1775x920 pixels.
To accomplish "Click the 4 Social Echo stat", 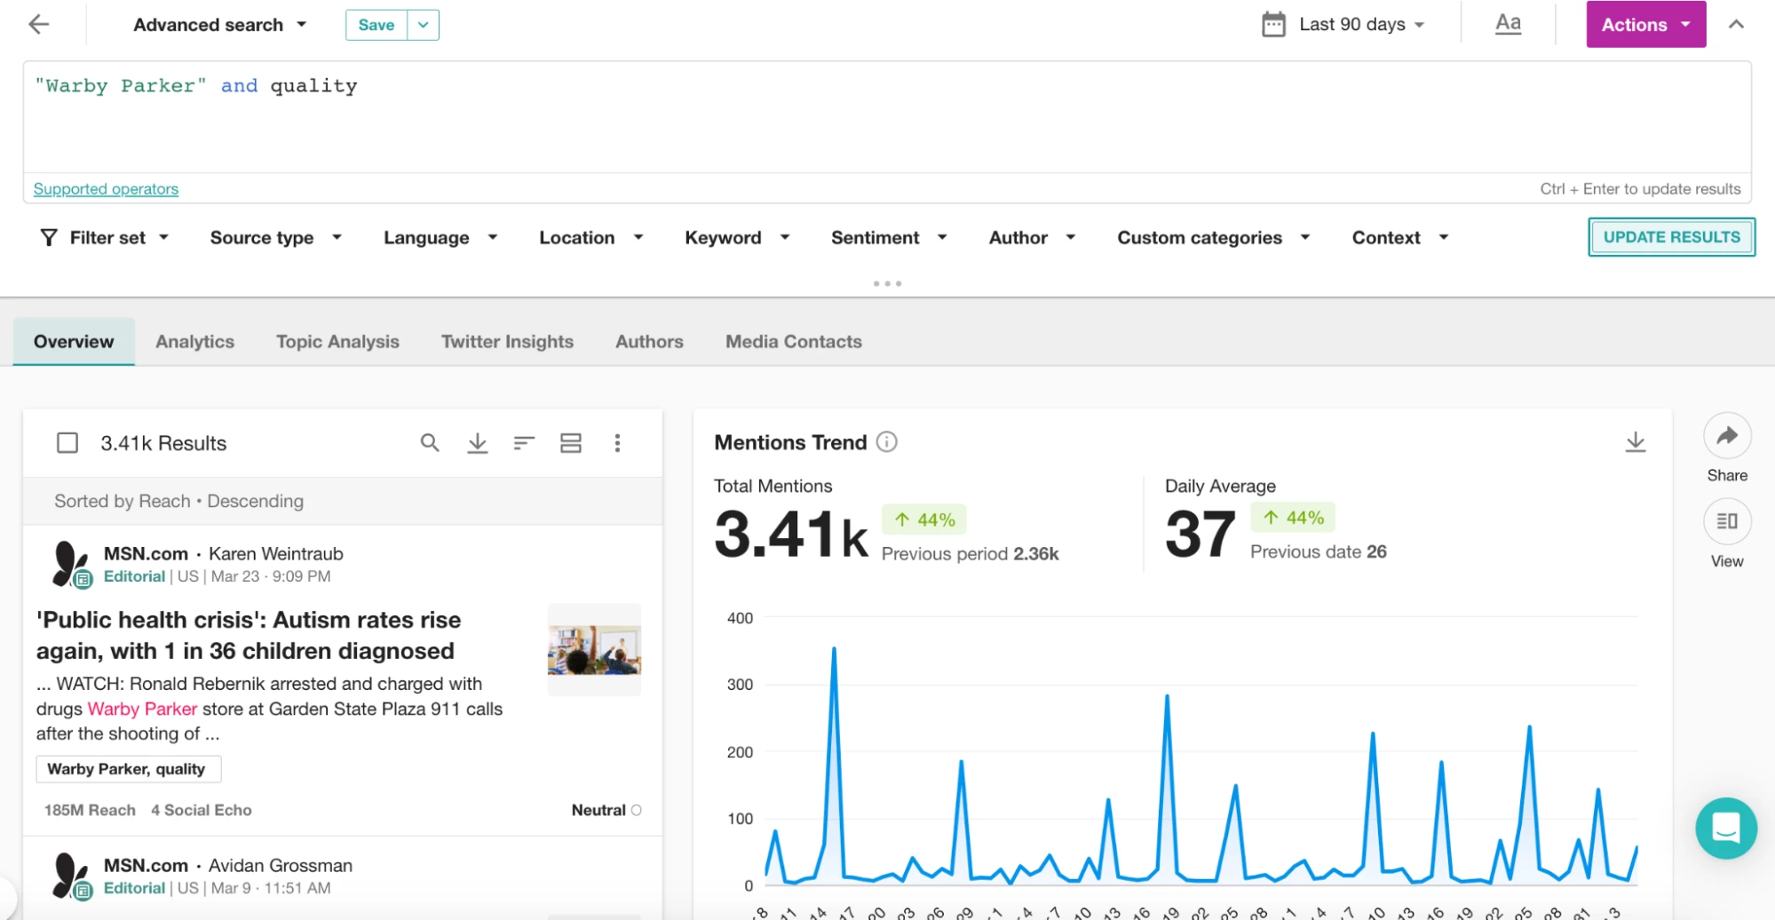I will 202,810.
